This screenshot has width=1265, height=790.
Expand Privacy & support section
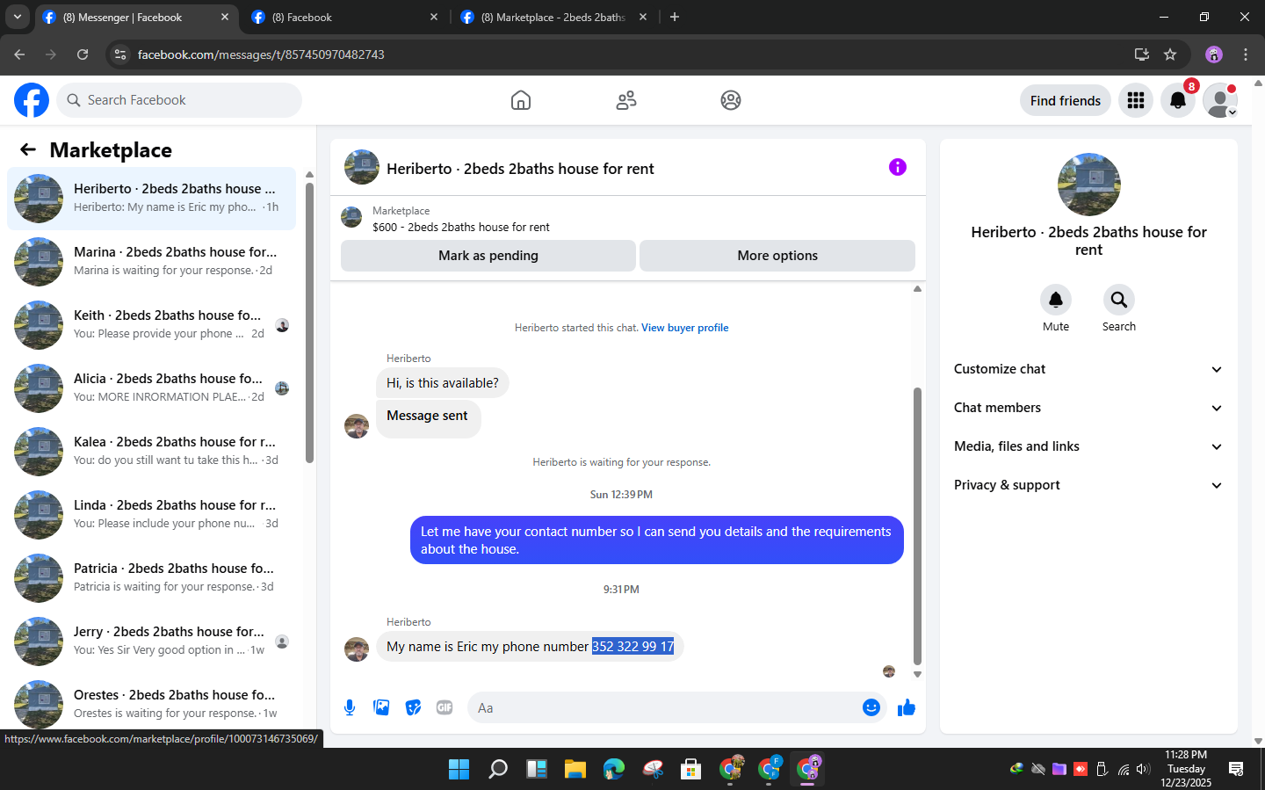pos(1088,485)
